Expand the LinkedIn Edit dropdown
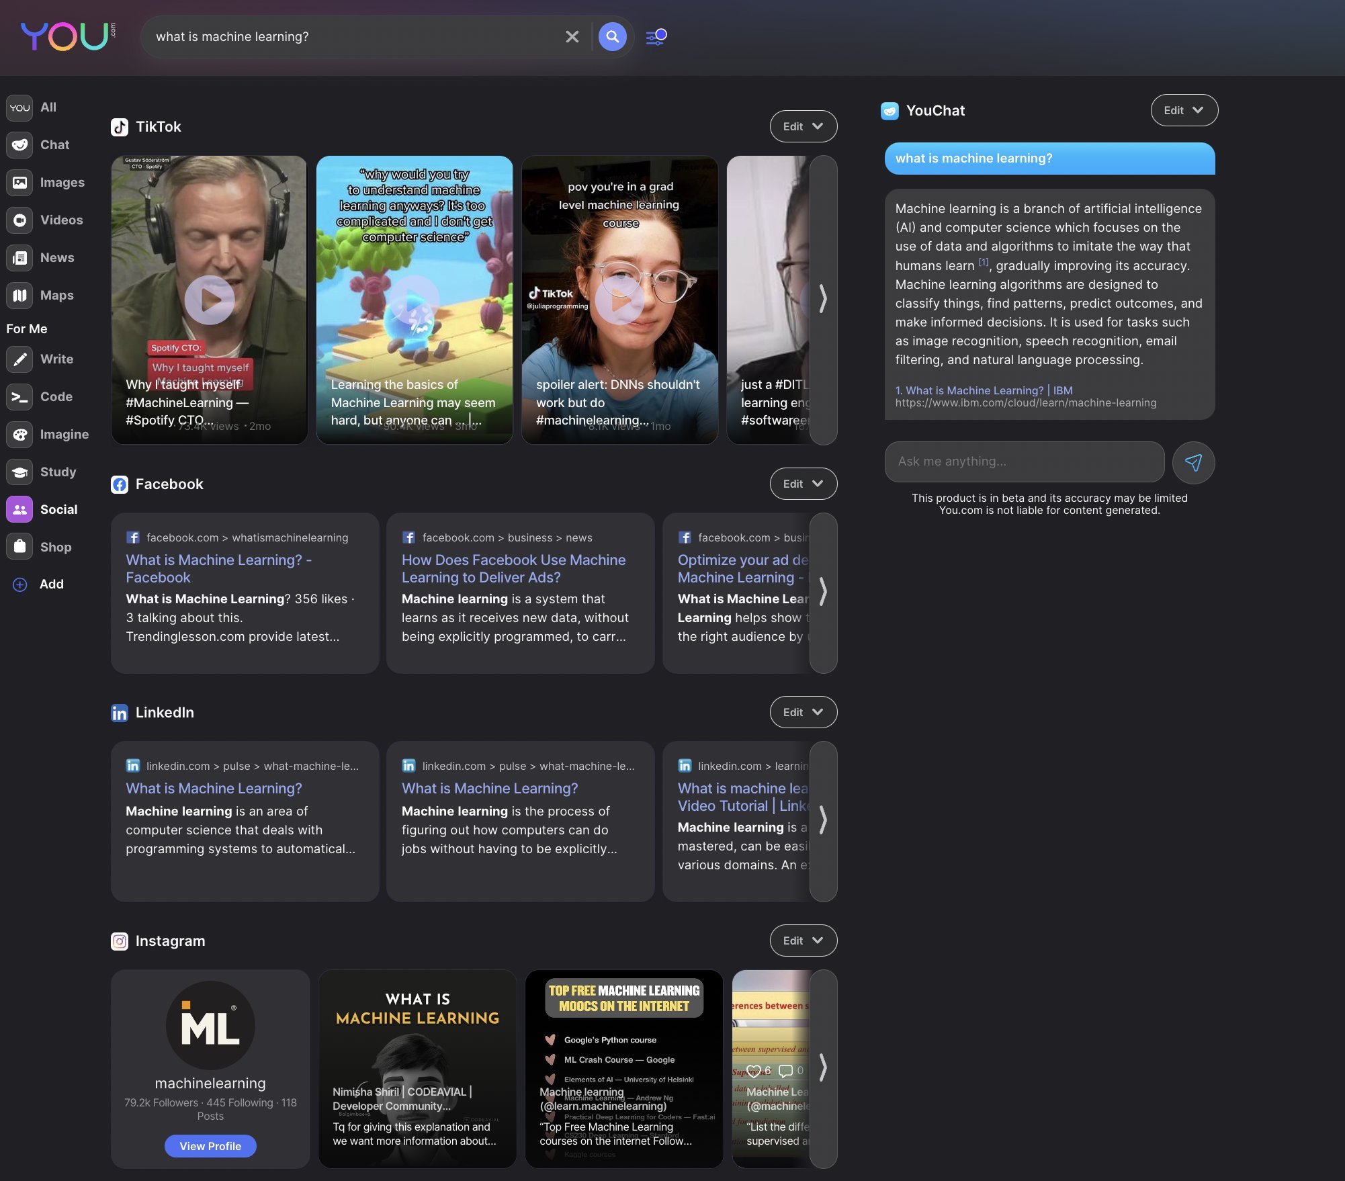1345x1181 pixels. click(x=803, y=712)
